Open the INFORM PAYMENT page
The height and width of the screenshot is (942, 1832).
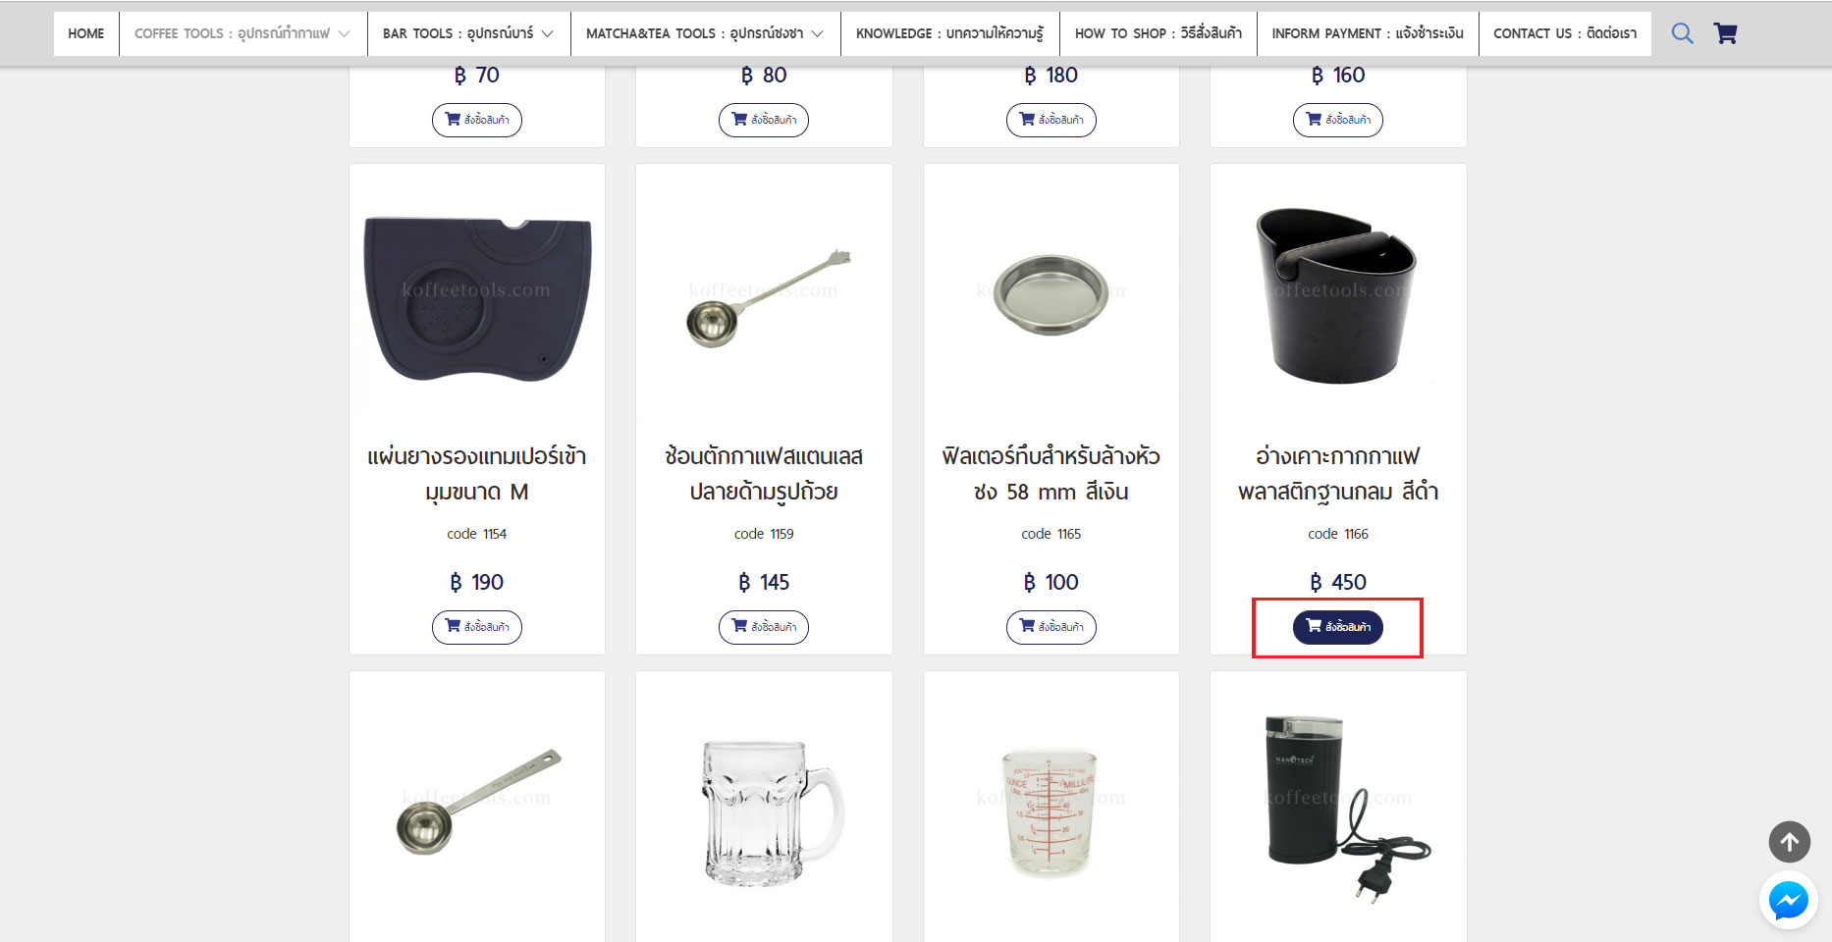click(1368, 33)
